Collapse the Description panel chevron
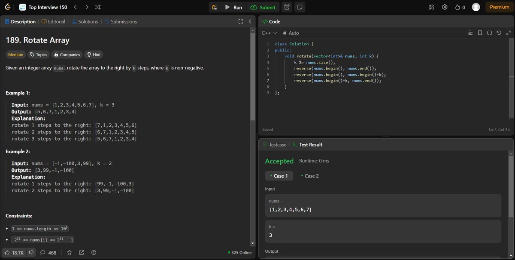This screenshot has height=260, width=515. tap(250, 21)
